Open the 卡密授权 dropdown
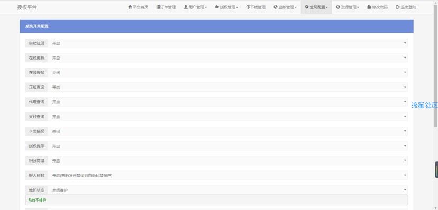 point(227,131)
